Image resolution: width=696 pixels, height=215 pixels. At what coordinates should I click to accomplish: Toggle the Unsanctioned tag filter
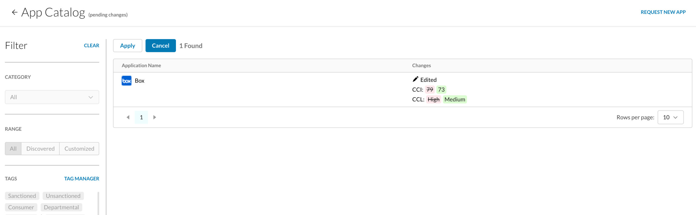tap(63, 196)
